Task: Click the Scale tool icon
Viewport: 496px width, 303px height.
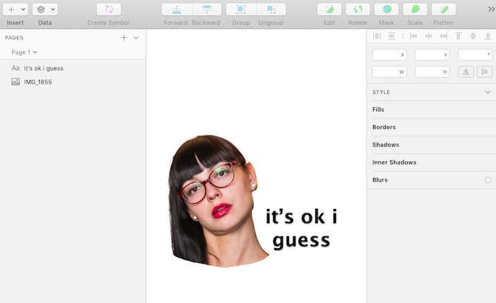Action: click(x=415, y=10)
